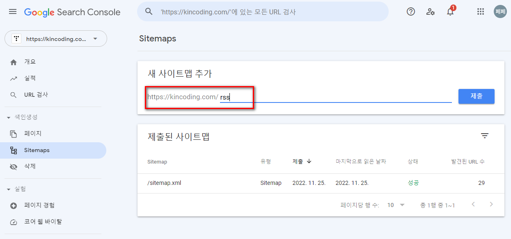Sort by the Sitemap column header
511x239 pixels.
coord(157,162)
